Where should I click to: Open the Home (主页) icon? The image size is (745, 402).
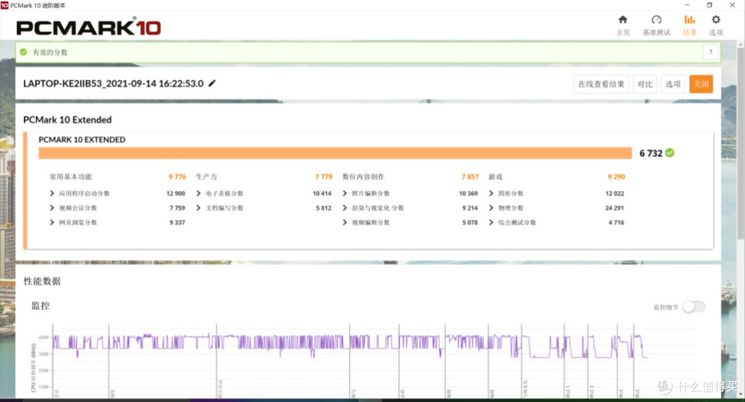click(622, 19)
